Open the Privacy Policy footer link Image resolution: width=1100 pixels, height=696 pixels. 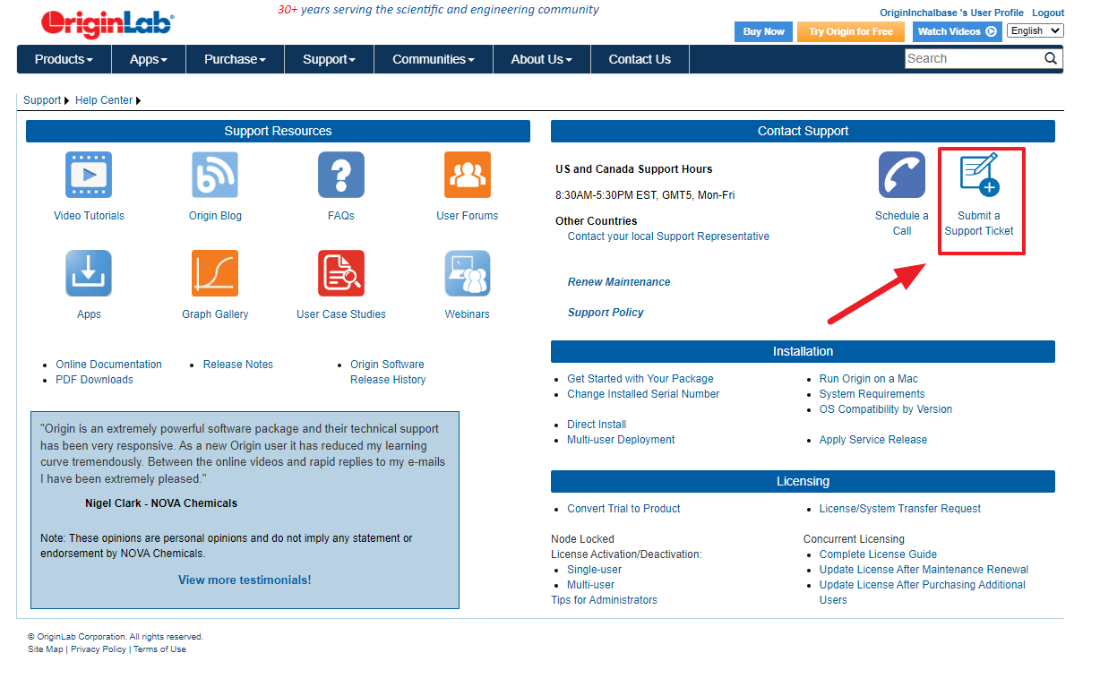pyautogui.click(x=99, y=649)
